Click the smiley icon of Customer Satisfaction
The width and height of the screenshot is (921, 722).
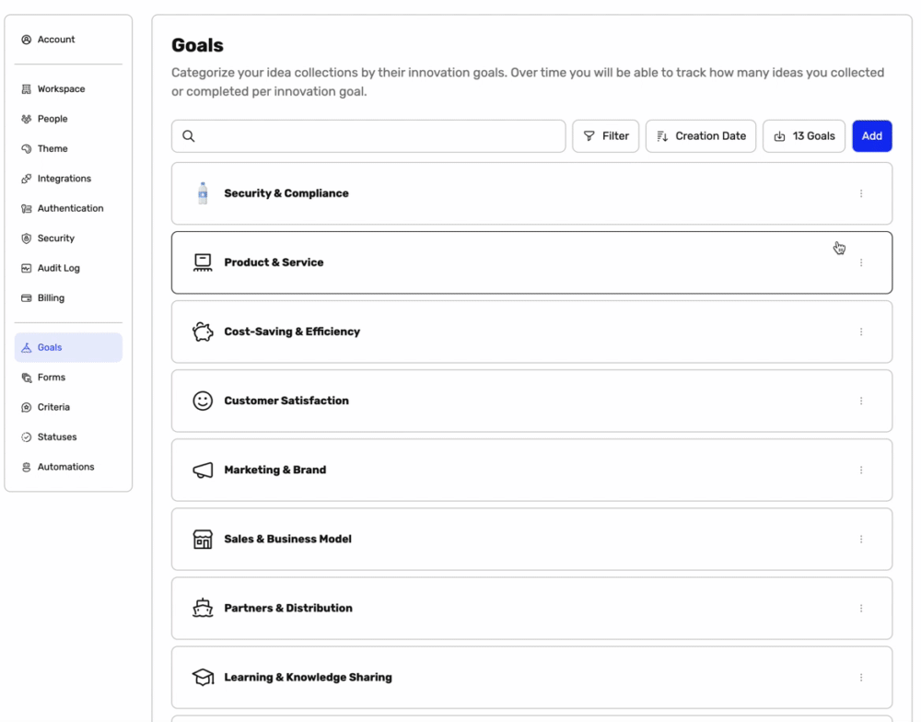(203, 401)
